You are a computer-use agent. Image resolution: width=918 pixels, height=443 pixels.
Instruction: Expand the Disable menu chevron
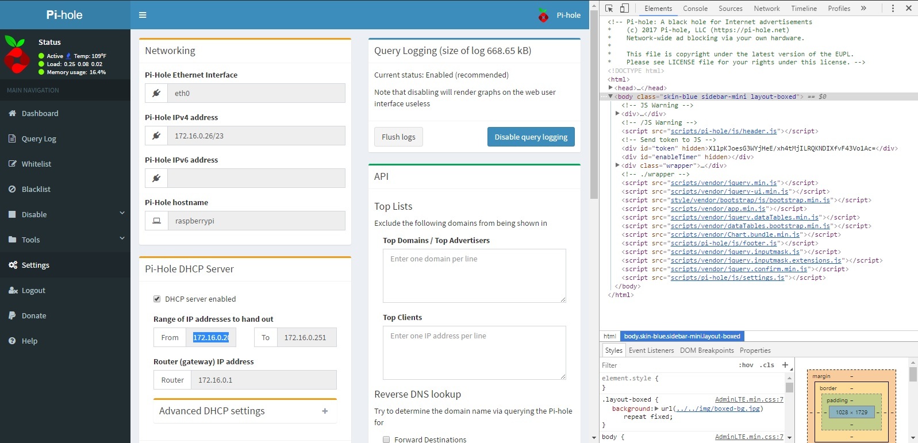[x=122, y=213]
